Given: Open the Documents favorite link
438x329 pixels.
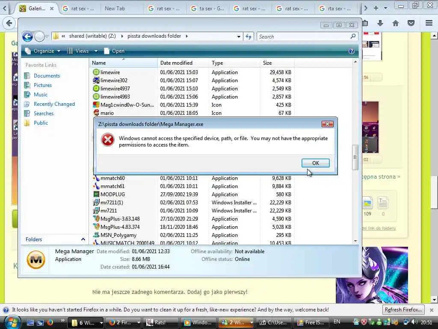Looking at the screenshot, I should 47,76.
